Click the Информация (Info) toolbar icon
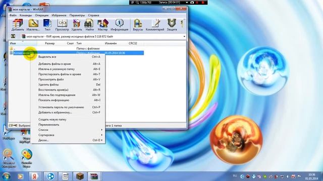The image size is (323, 181). [119, 25]
